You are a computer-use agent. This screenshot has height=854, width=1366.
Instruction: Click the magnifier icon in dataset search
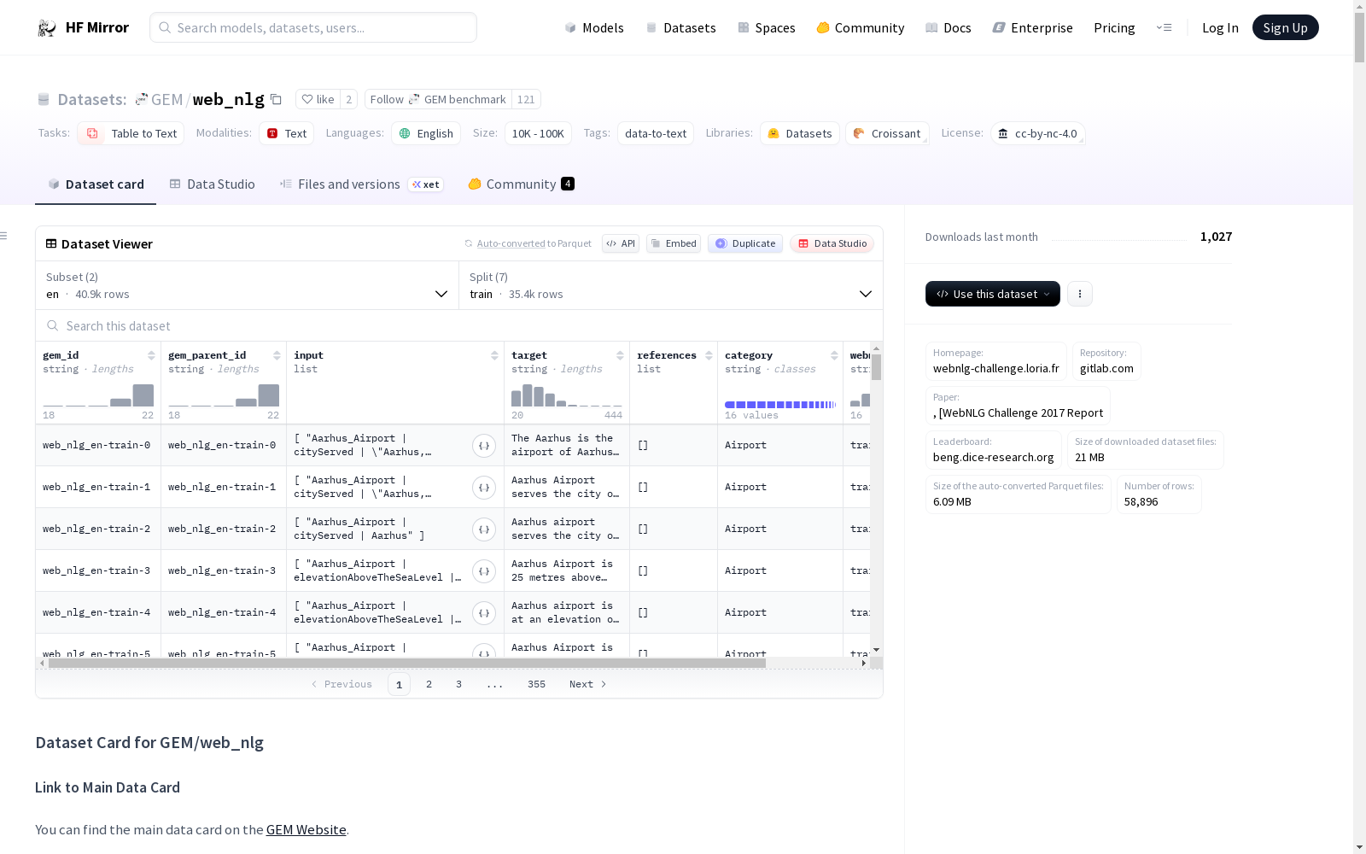(x=53, y=325)
